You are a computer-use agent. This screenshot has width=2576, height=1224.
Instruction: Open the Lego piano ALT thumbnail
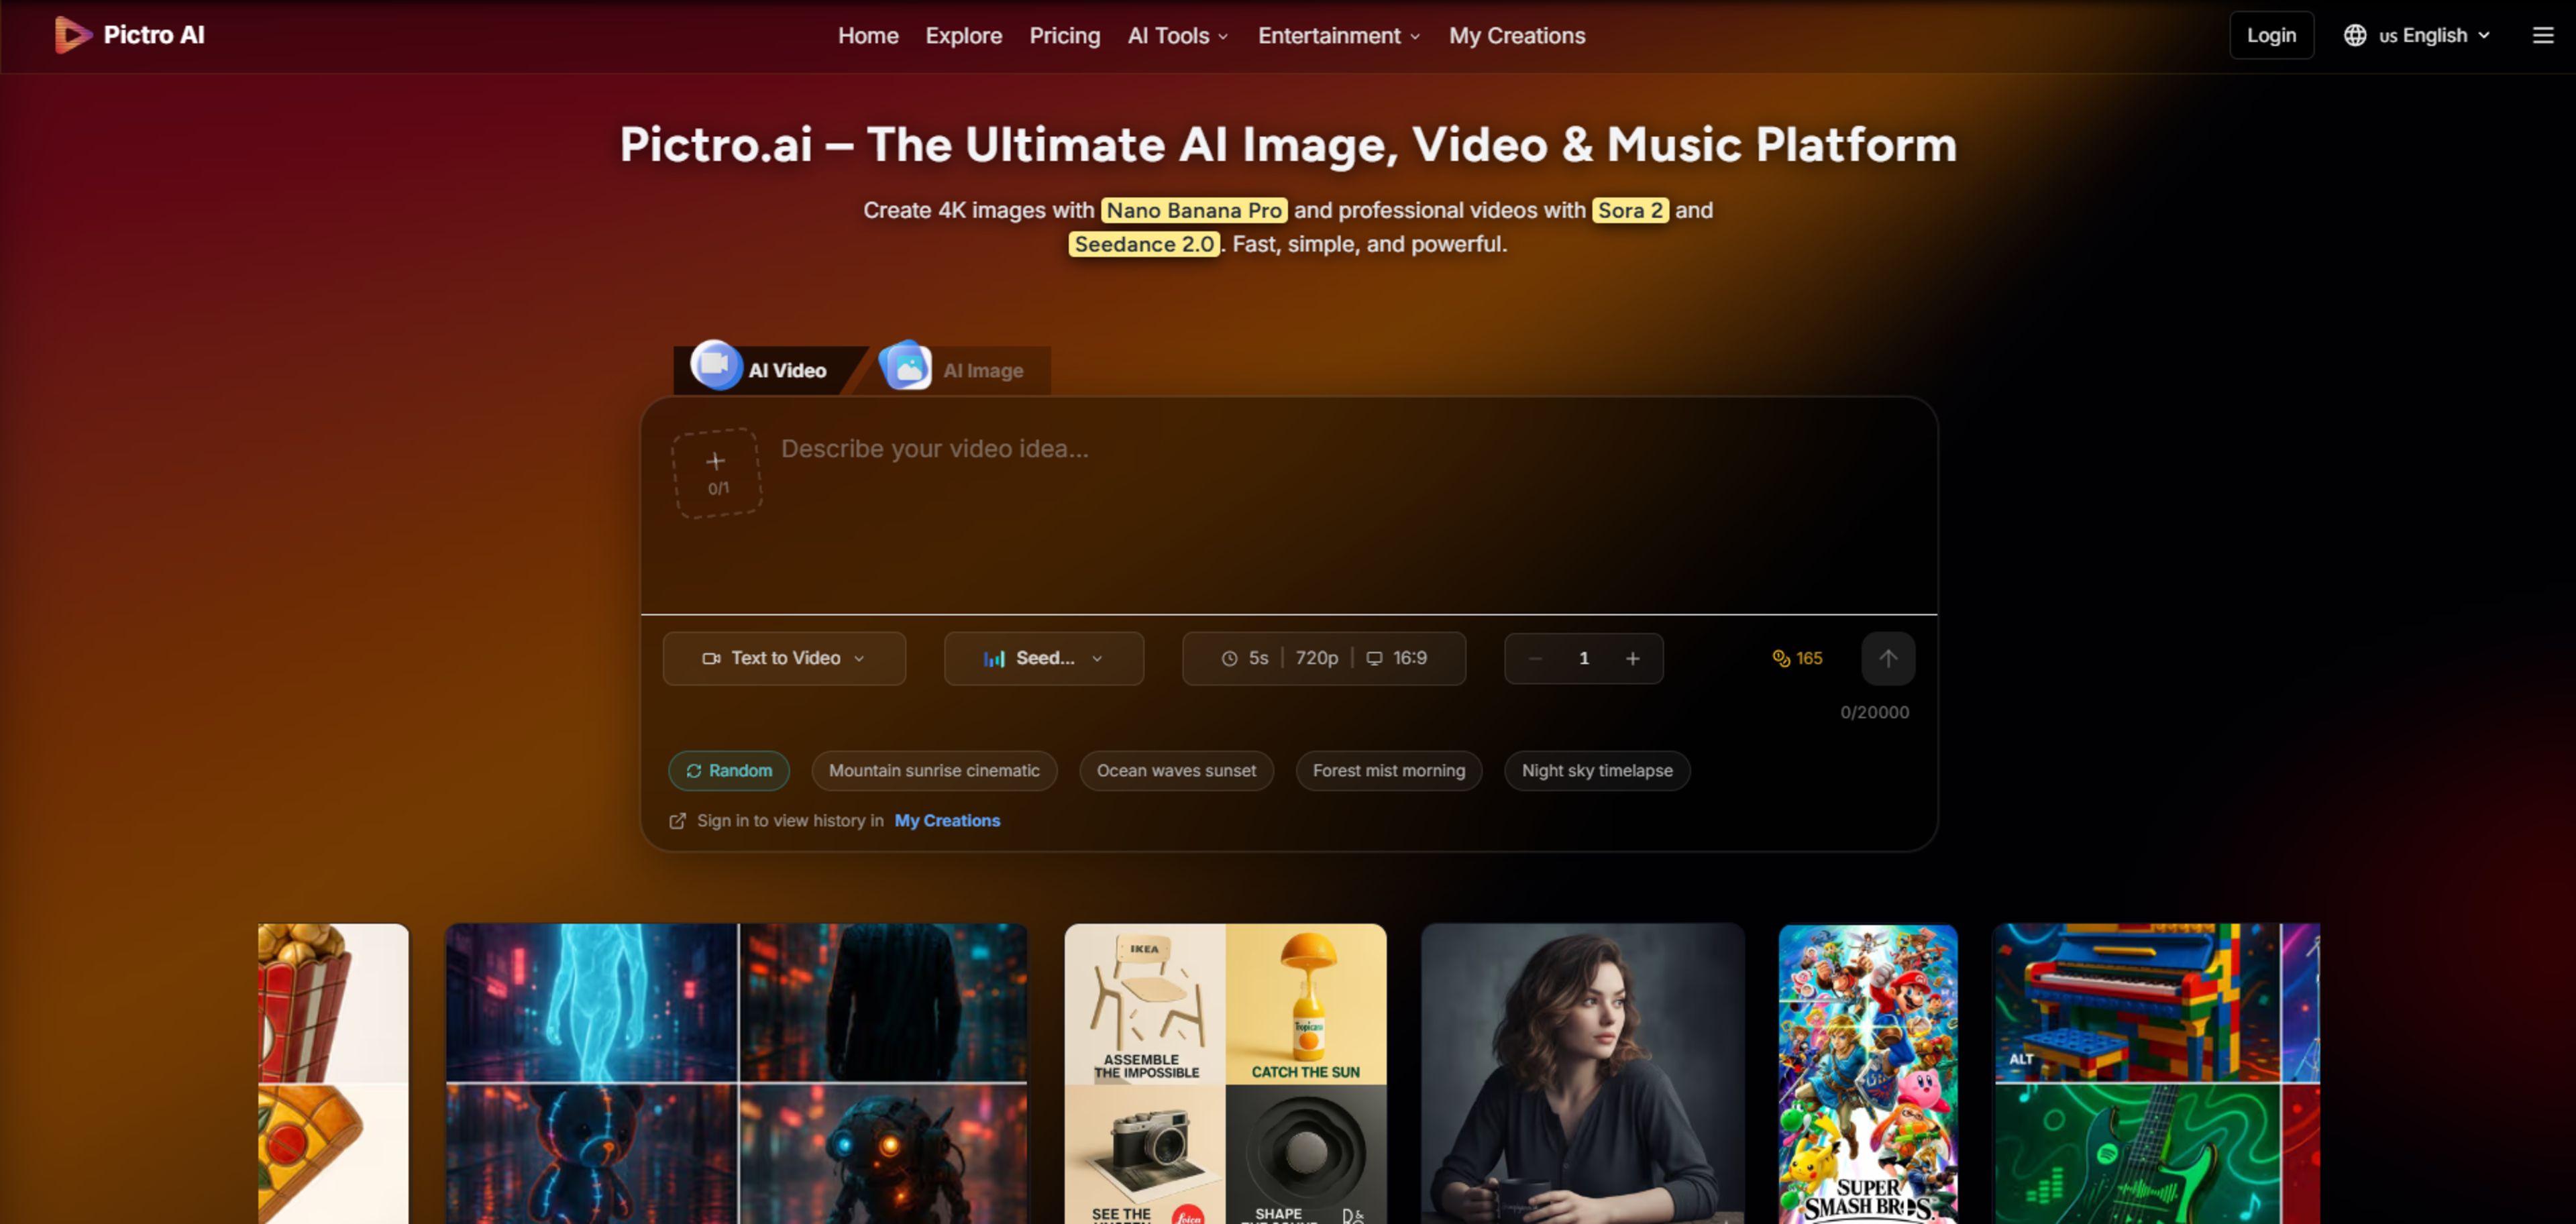click(2157, 1074)
